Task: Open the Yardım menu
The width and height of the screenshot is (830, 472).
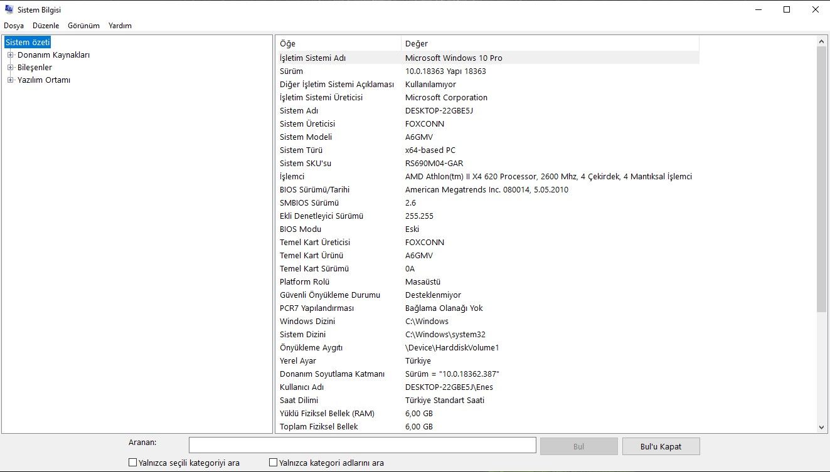Action: click(119, 26)
